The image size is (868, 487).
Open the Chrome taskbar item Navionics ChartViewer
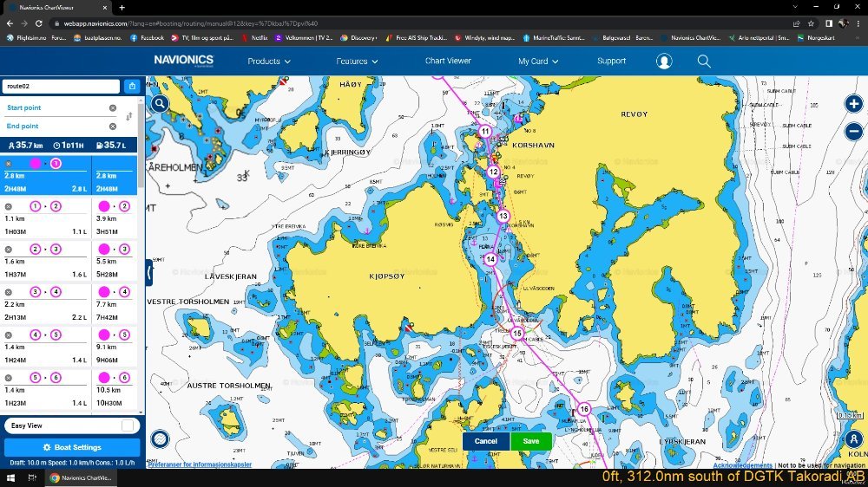[x=81, y=477]
